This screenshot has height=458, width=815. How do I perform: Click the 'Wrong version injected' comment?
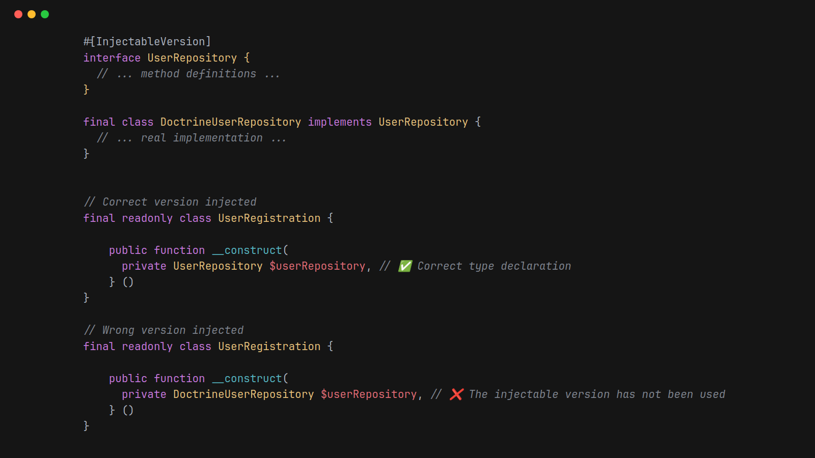point(164,330)
